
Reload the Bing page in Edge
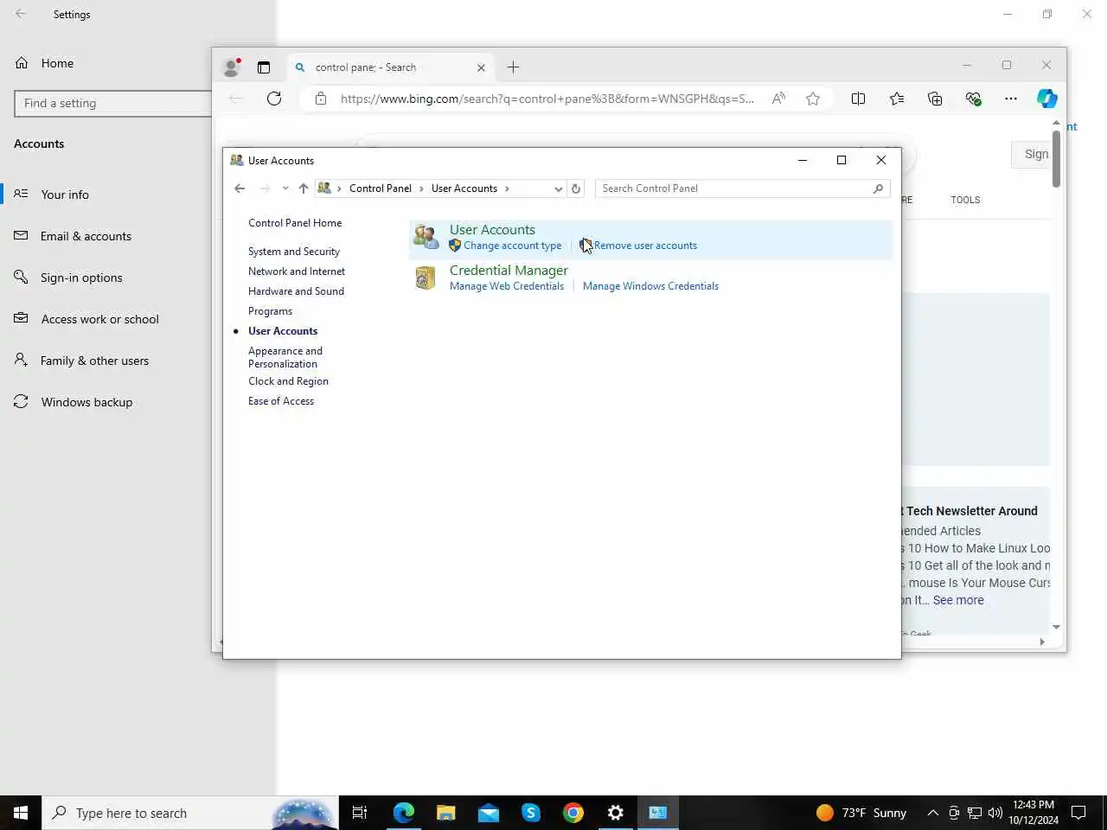coord(274,99)
